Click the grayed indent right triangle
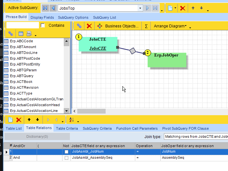Viewport: 228px width, 171px height. pos(48,120)
